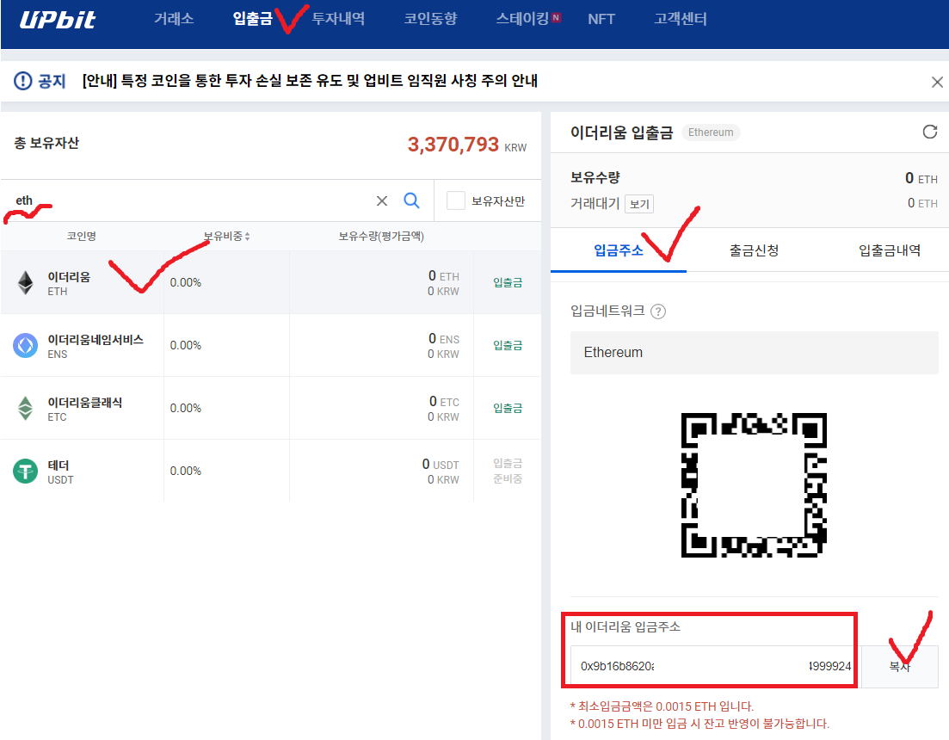Image resolution: width=949 pixels, height=740 pixels.
Task: Click the 코인명 column header
Action: (82, 236)
